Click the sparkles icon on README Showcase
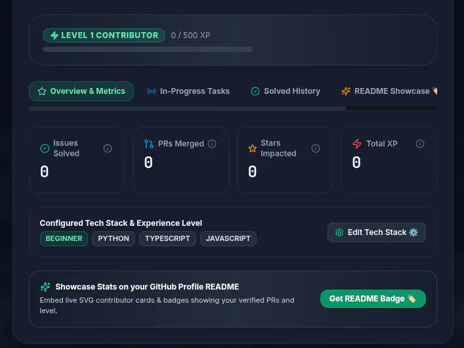The height and width of the screenshot is (348, 464). (x=346, y=91)
